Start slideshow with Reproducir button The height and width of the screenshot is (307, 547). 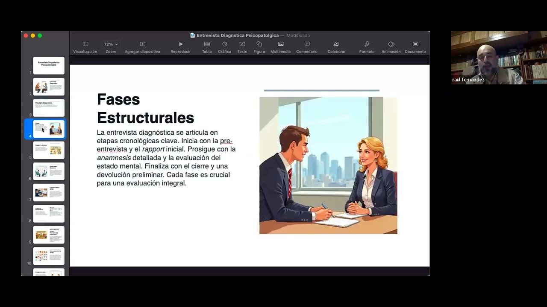coord(181,44)
